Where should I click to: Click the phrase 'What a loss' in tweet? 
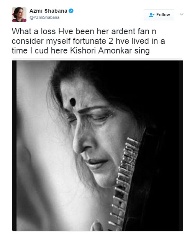34,32
